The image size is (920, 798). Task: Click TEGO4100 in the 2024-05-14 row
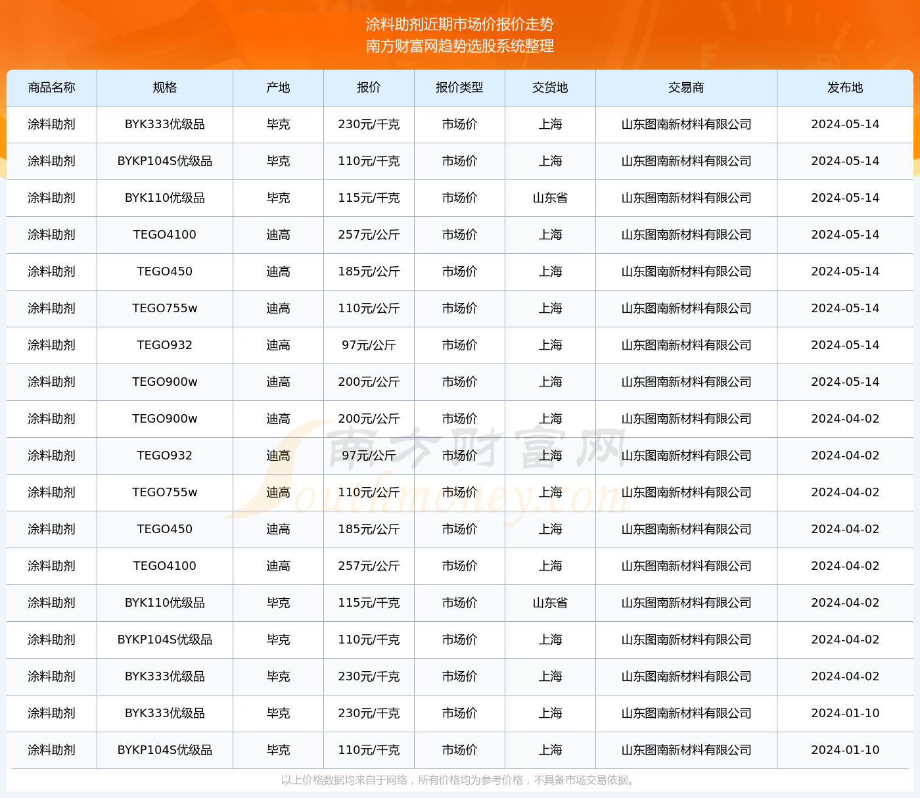(165, 235)
